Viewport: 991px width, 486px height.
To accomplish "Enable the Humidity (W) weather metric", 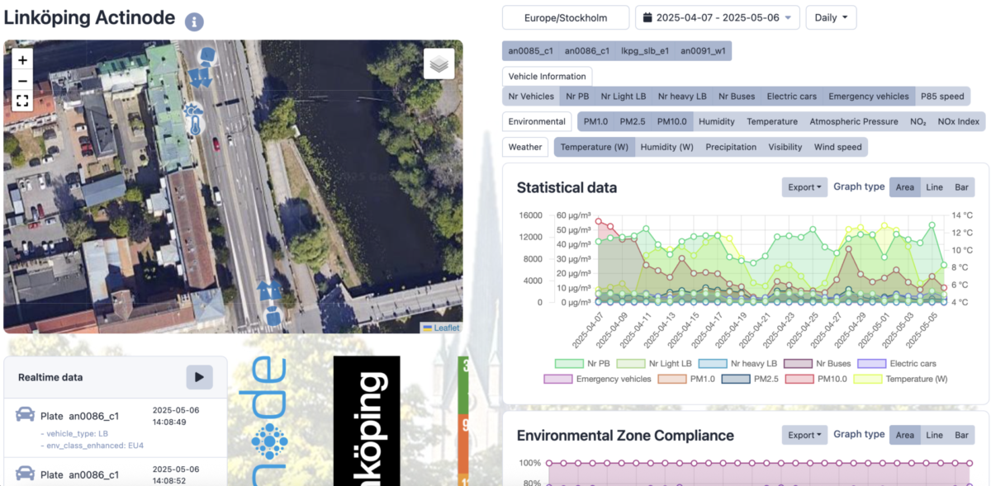I will [x=667, y=147].
